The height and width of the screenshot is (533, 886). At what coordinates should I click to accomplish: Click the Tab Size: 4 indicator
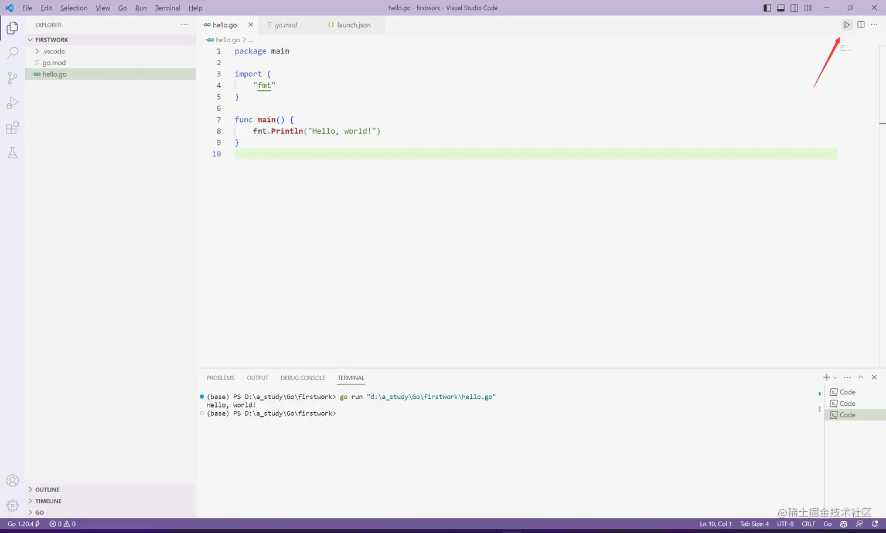754,524
